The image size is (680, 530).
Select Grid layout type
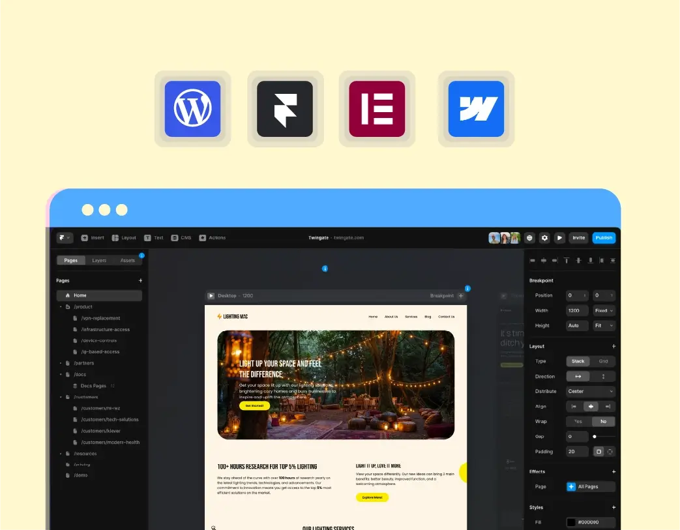[603, 361]
